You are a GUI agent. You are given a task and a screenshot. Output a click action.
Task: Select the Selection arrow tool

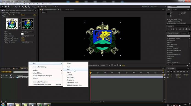point(3,7)
